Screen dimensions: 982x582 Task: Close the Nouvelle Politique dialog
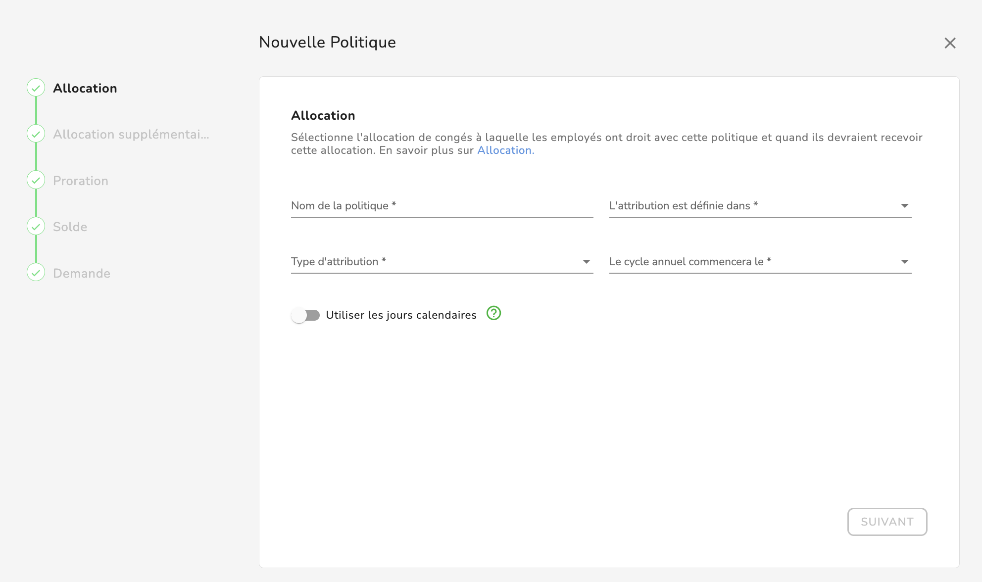tap(949, 43)
